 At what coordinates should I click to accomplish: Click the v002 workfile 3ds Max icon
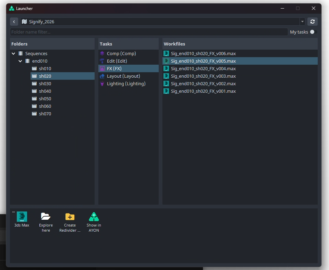tap(166, 83)
